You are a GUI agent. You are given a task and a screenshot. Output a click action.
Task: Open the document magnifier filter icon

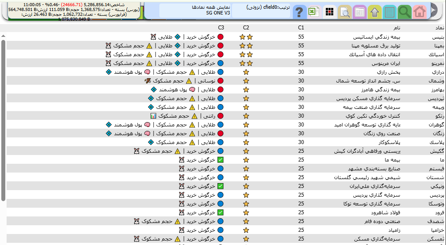tap(345, 12)
